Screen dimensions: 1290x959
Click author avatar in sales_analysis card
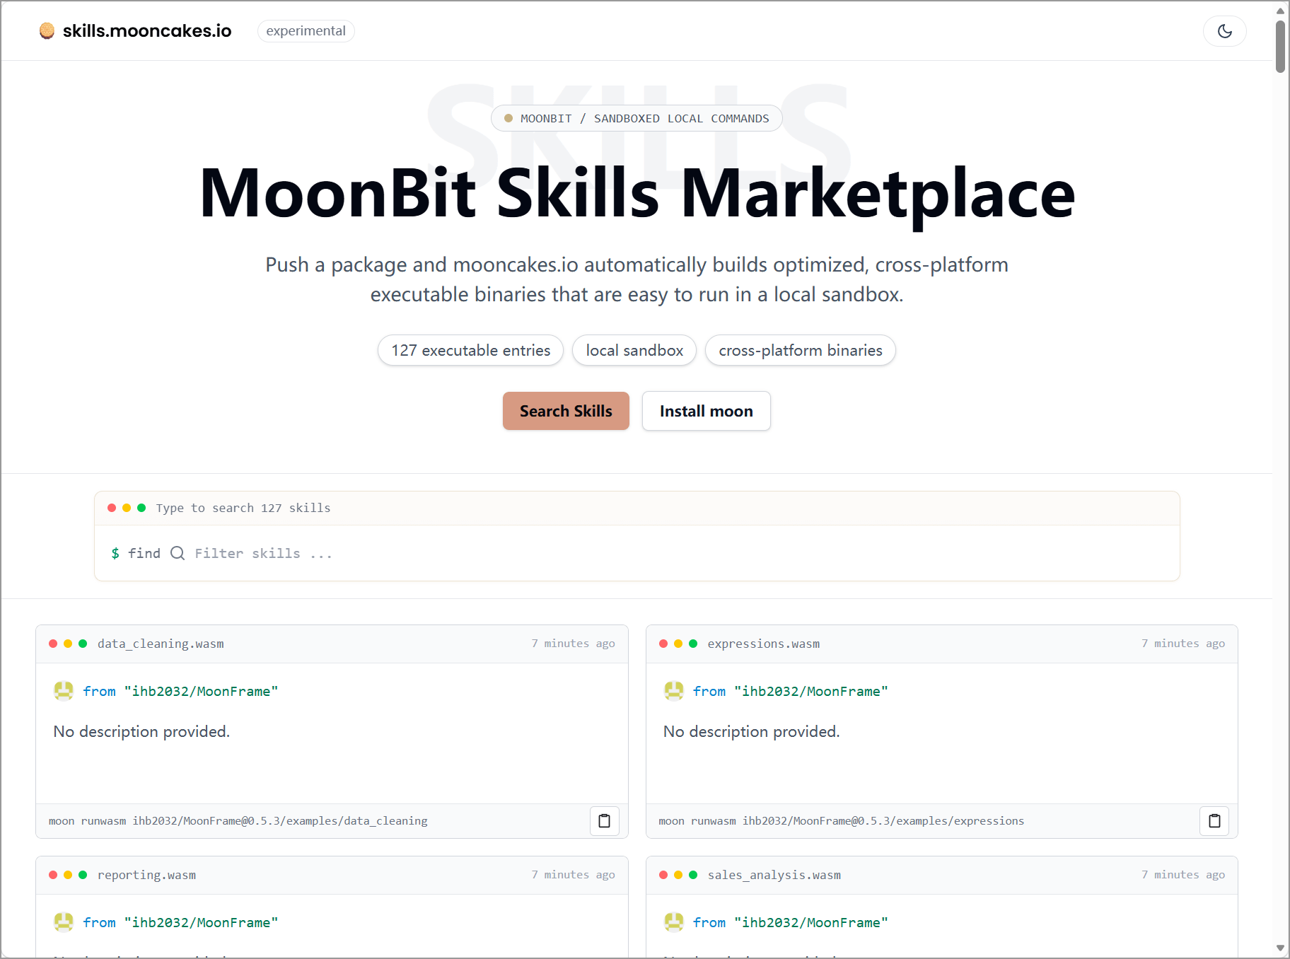coord(674,922)
